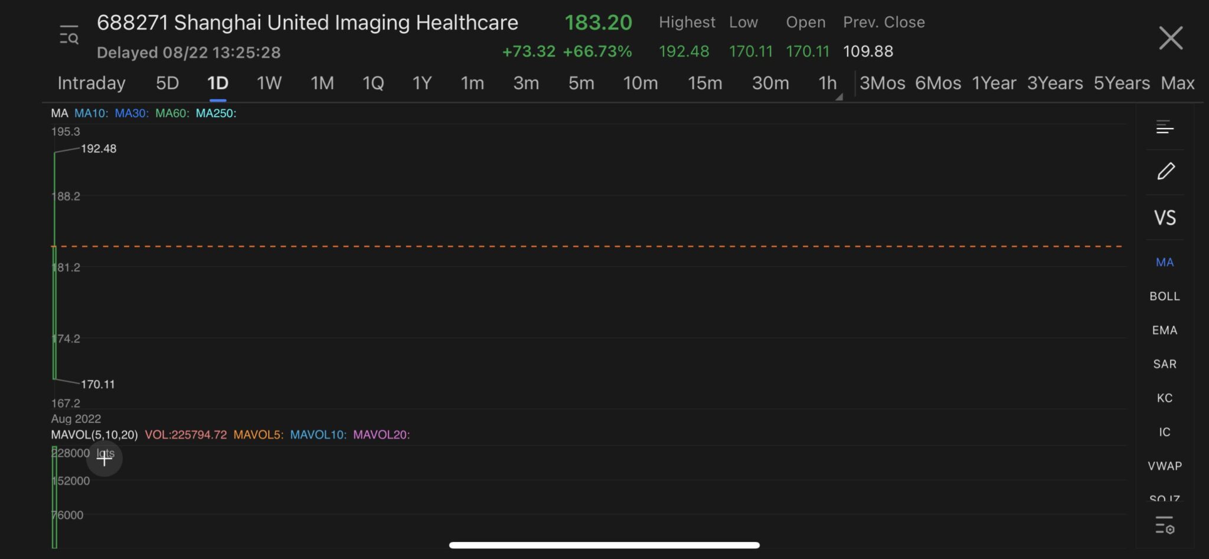Image resolution: width=1209 pixels, height=559 pixels.
Task: Click the +66.73% change percentage
Action: point(597,51)
